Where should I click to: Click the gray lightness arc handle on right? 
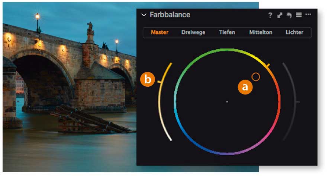coord(297,102)
